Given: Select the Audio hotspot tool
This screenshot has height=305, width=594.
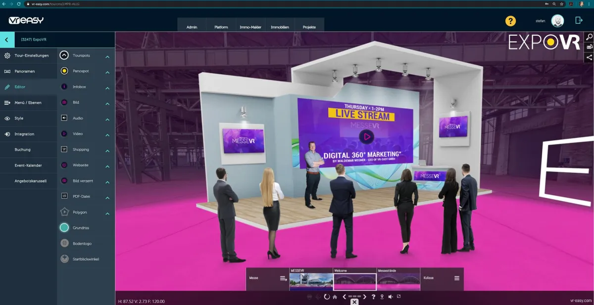Looking at the screenshot, I should (x=64, y=118).
